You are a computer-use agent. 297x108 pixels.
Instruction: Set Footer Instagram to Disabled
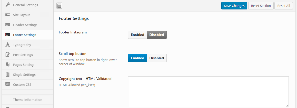click(x=156, y=35)
